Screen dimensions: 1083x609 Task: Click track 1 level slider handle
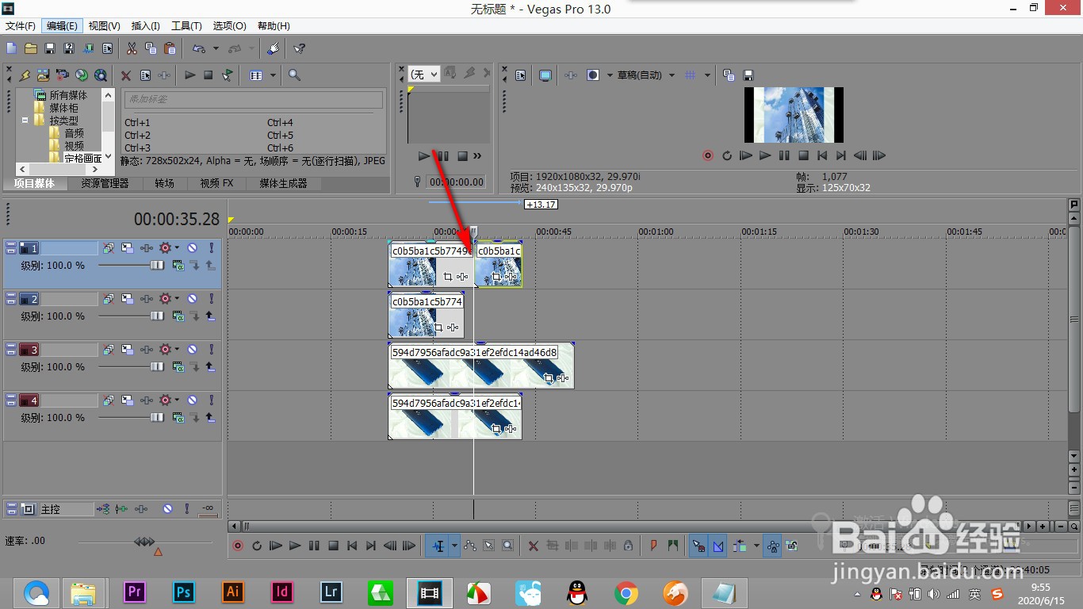[x=158, y=266]
